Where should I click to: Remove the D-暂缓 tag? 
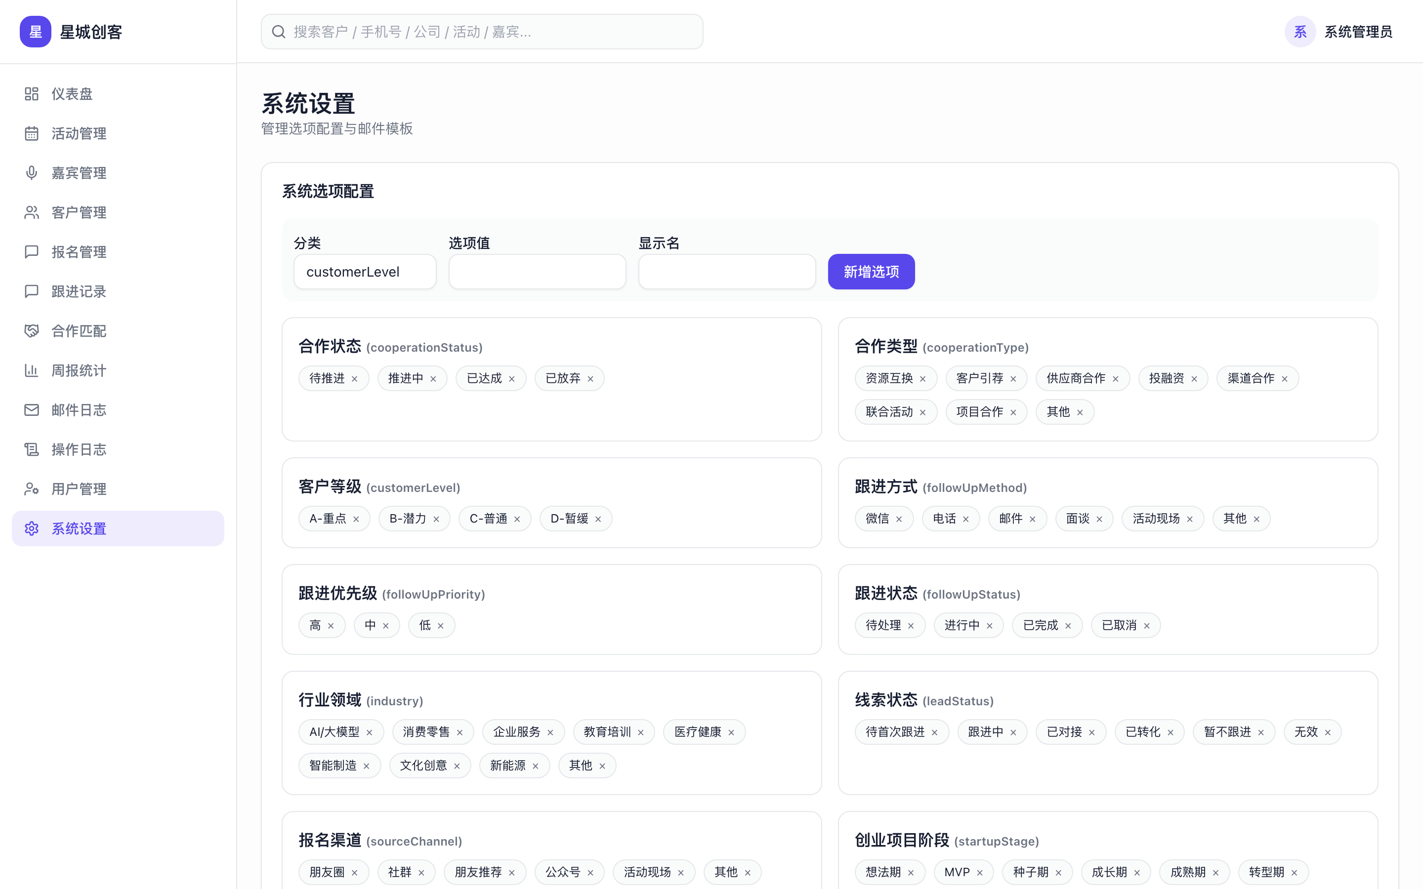pos(598,519)
